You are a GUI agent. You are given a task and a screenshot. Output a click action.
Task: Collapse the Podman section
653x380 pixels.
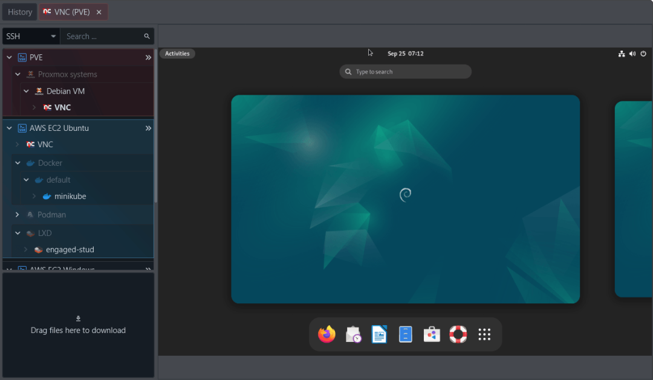click(x=17, y=214)
